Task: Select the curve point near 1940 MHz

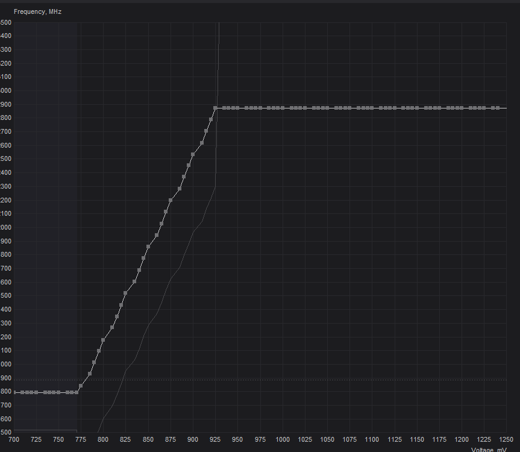Action: 157,235
